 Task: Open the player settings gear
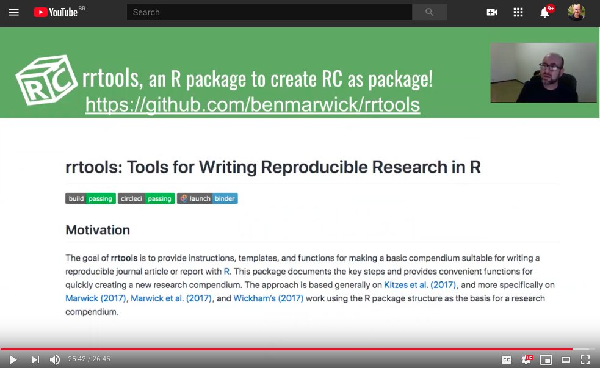pyautogui.click(x=527, y=359)
